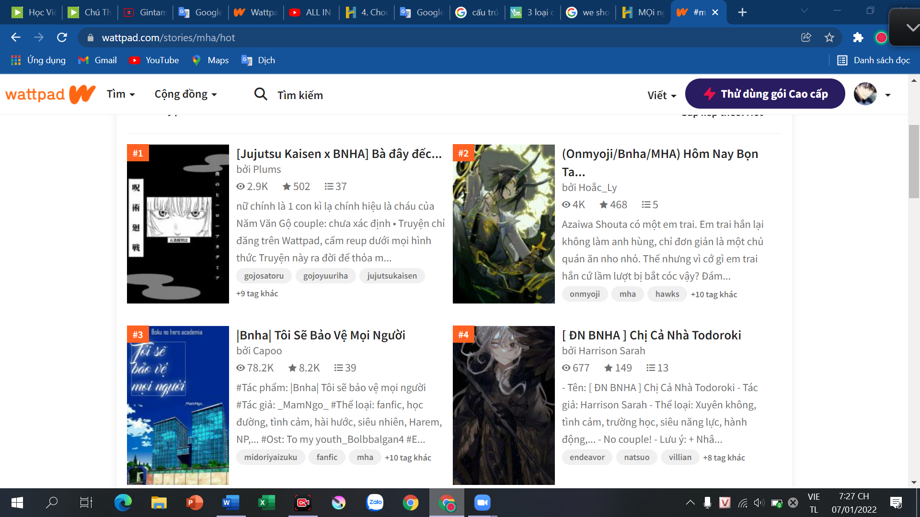The height and width of the screenshot is (517, 920).
Task: Click the gojosatoru tag
Action: [264, 276]
